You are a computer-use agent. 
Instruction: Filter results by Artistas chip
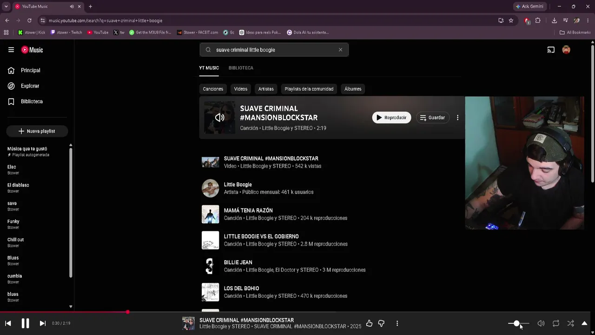(x=266, y=89)
